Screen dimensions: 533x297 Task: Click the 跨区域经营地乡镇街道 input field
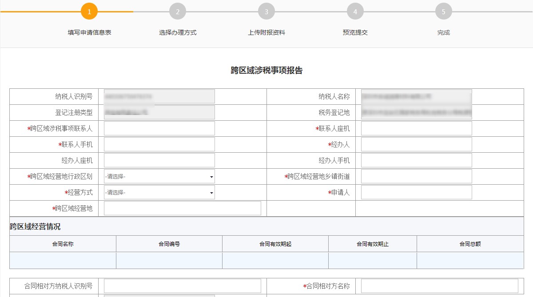point(416,176)
